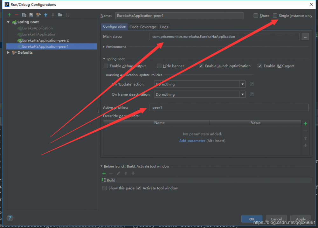
Task: Click the Main class field
Action: click(x=225, y=37)
